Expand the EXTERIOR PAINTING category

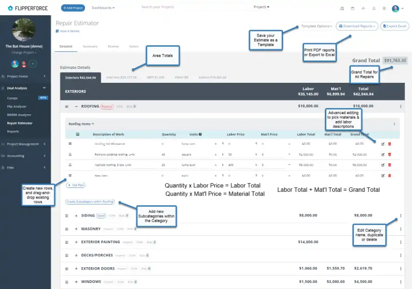coord(76,242)
